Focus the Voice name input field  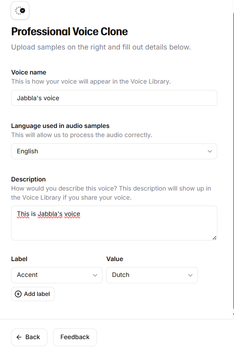click(x=114, y=98)
